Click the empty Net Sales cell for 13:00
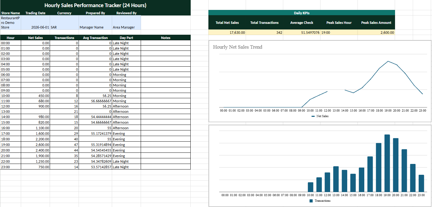432x207 pixels. (x=35, y=112)
